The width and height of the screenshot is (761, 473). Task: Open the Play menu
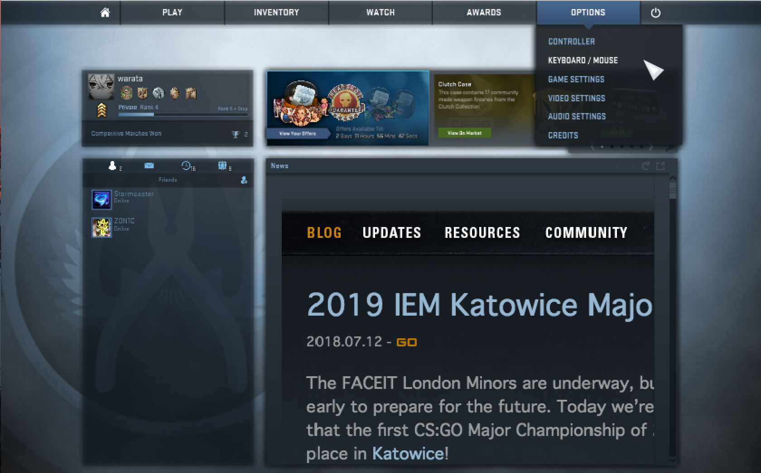(x=173, y=12)
